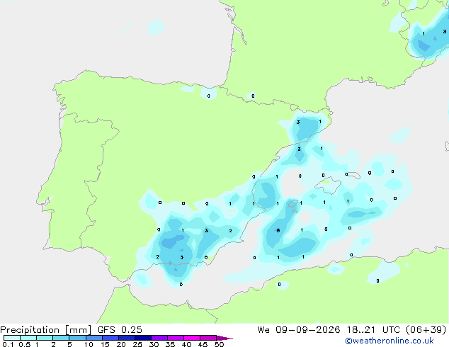Click the 6 mm value south of Ibiza
Viewport: 449px width, 347px height.
tap(278, 230)
